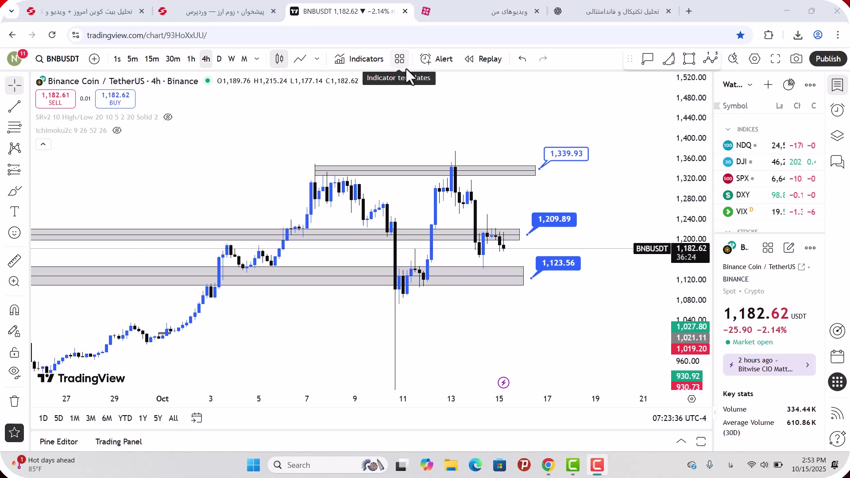This screenshot has width=850, height=478.
Task: Click the SELL 1,182.61 button
Action: pos(55,99)
